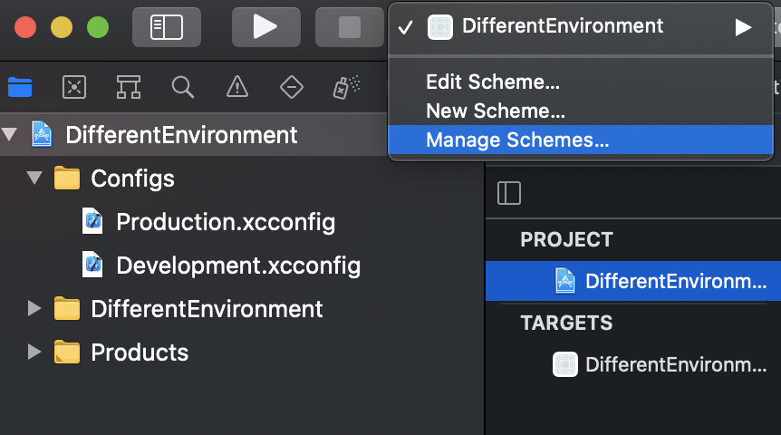Open the Test navigator diamond icon
This screenshot has height=435, width=781.
292,87
